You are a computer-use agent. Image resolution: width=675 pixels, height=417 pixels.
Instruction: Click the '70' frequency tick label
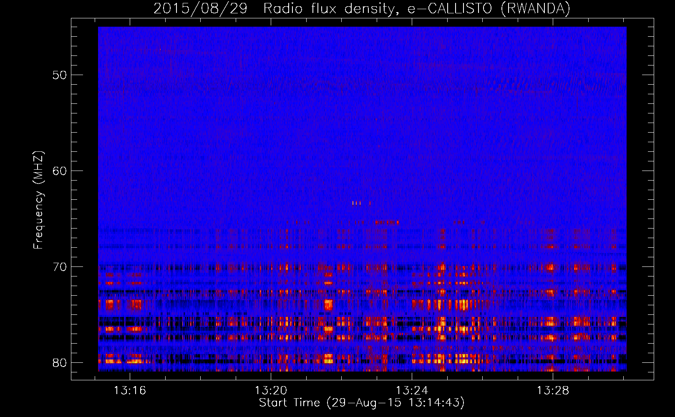[60, 267]
